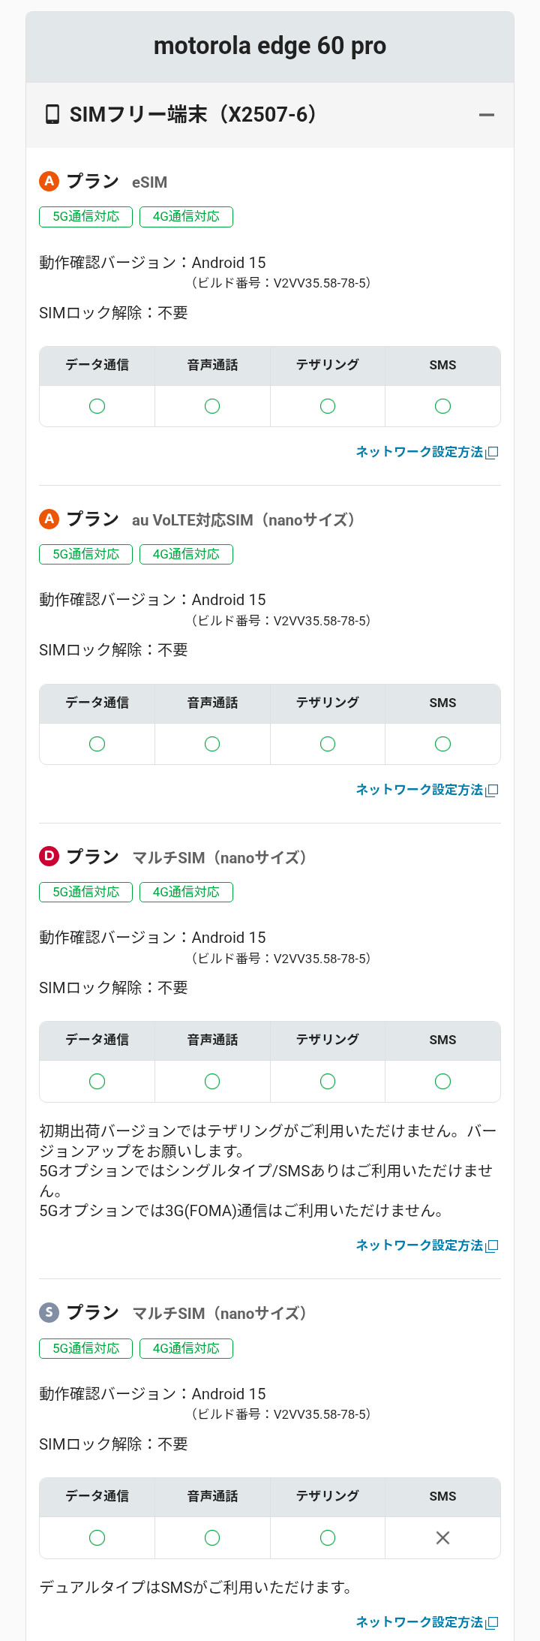Click the 4G通信対応 badge in S plan
The width and height of the screenshot is (540, 1641).
tap(186, 1348)
